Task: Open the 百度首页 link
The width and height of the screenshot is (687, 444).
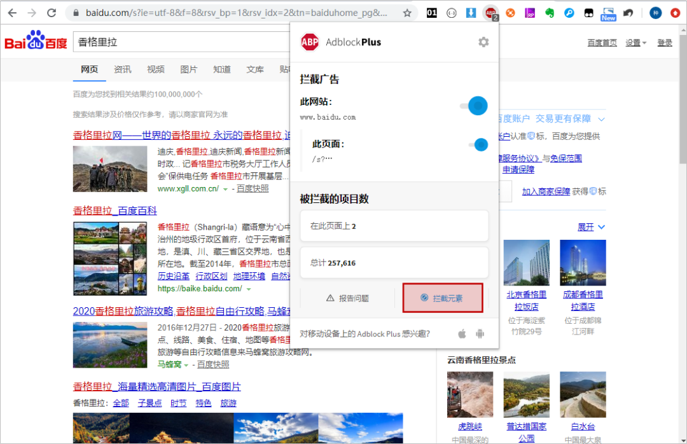Action: pos(602,43)
